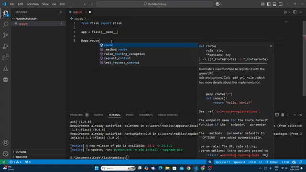Close the suggestion documentation popup
The width and height of the screenshot is (306, 172).
click(271, 46)
